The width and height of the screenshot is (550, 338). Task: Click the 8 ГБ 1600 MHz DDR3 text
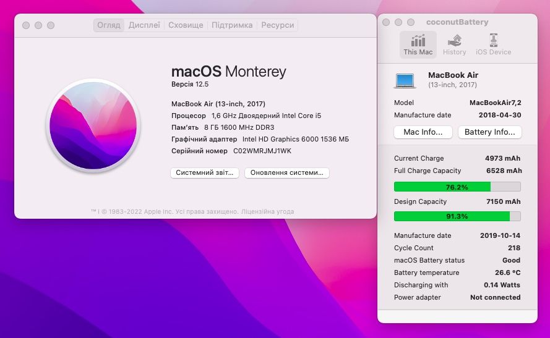(239, 127)
